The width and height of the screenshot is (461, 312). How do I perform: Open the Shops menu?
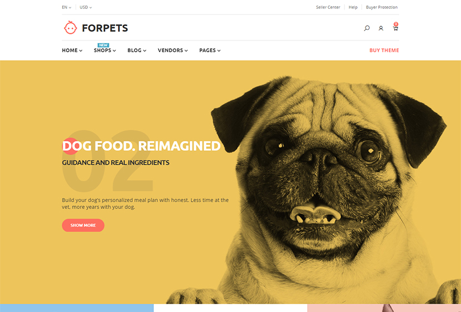tap(105, 50)
